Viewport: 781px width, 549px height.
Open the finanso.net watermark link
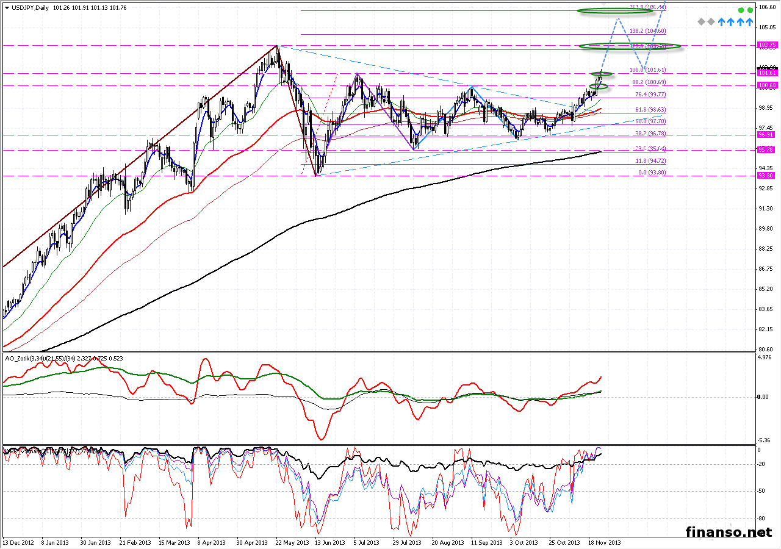coord(729,532)
